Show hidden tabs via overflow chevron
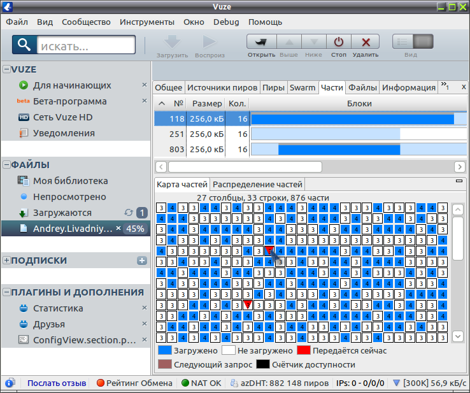This screenshot has width=470, height=393. tap(445, 86)
